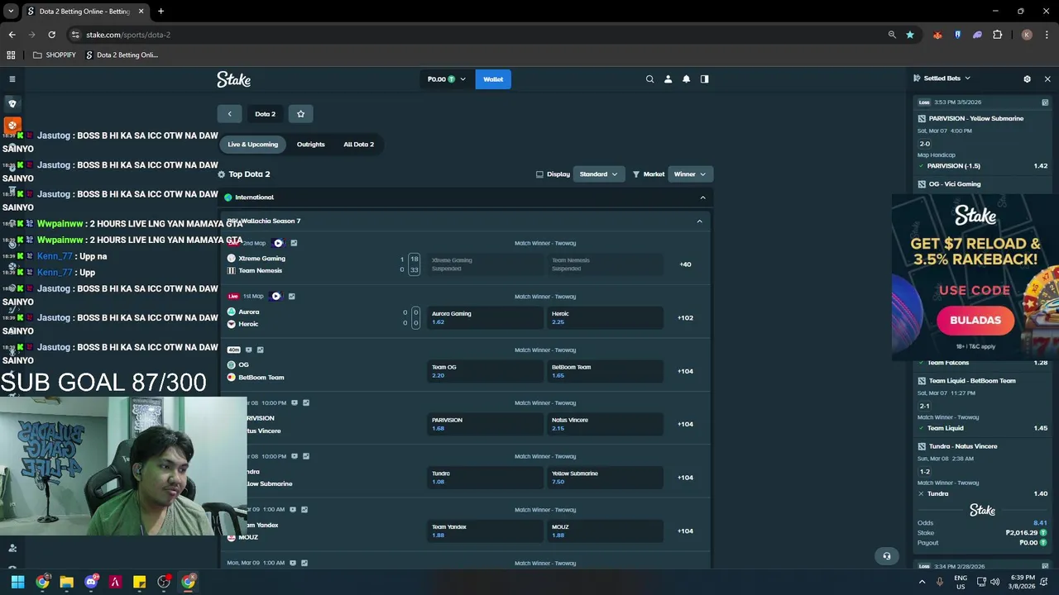1059x595 pixels.
Task: Click the Team Liquid - BetBoom Team settled bet
Action: [x=972, y=381]
